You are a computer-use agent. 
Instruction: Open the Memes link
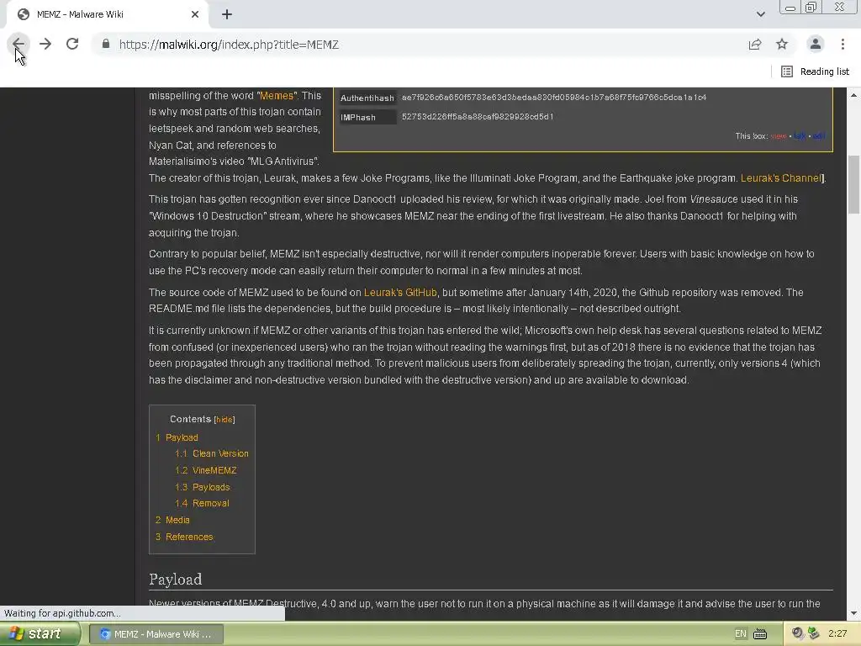point(276,96)
